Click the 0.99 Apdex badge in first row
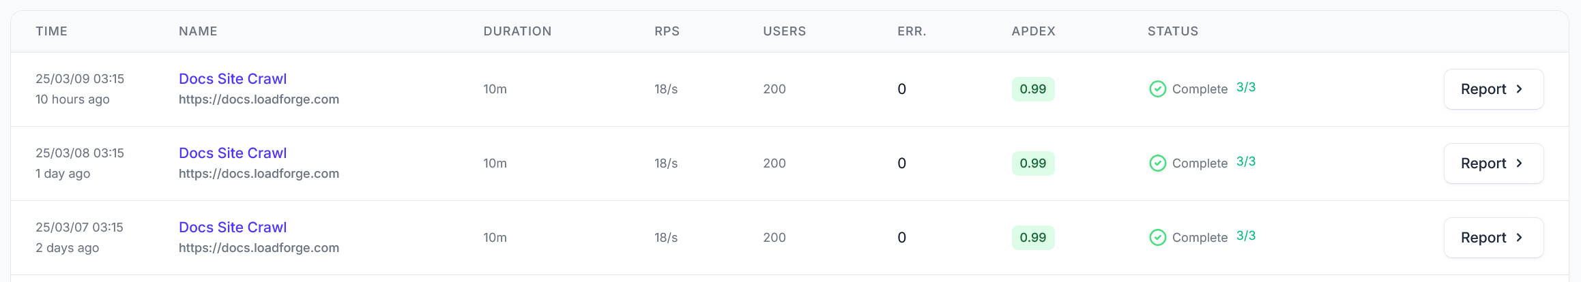Image resolution: width=1581 pixels, height=282 pixels. pyautogui.click(x=1033, y=89)
